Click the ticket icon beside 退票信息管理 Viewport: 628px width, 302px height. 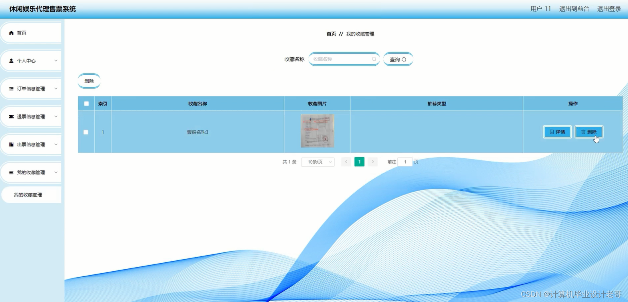[11, 117]
